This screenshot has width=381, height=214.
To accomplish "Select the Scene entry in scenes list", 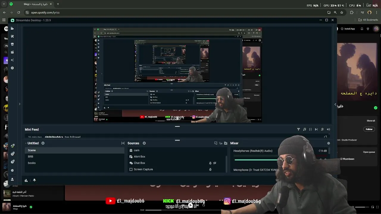I will (74, 150).
